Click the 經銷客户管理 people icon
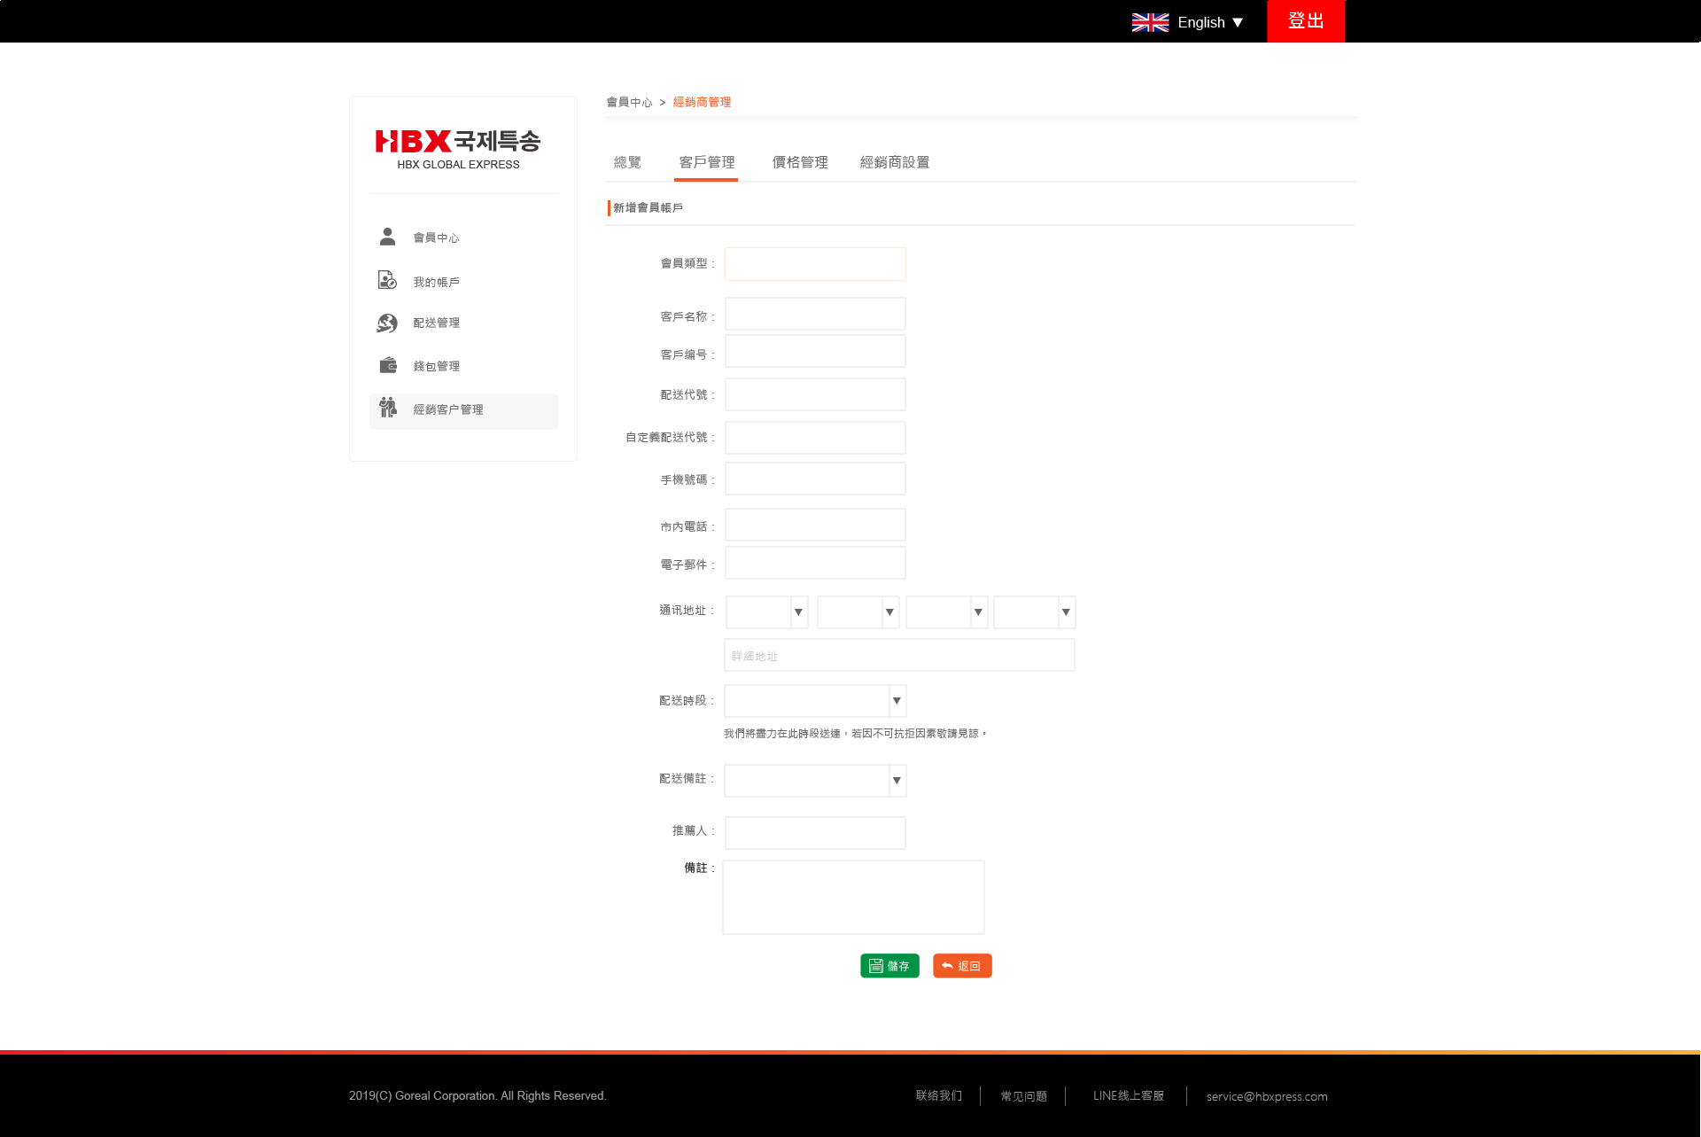This screenshot has height=1137, width=1701. [x=387, y=408]
